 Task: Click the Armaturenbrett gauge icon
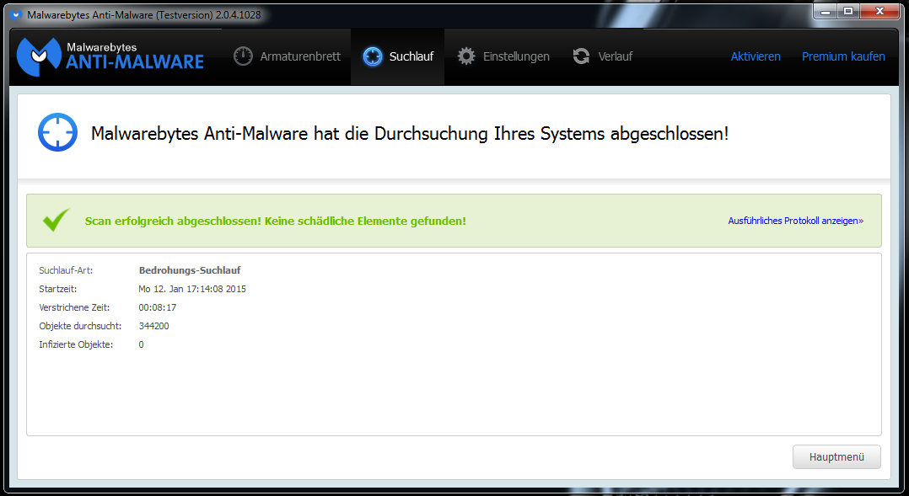click(243, 56)
